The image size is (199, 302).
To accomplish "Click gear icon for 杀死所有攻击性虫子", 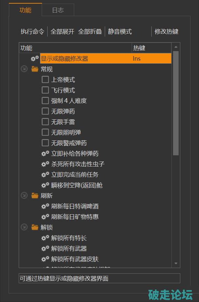I will pyautogui.click(x=45, y=164).
